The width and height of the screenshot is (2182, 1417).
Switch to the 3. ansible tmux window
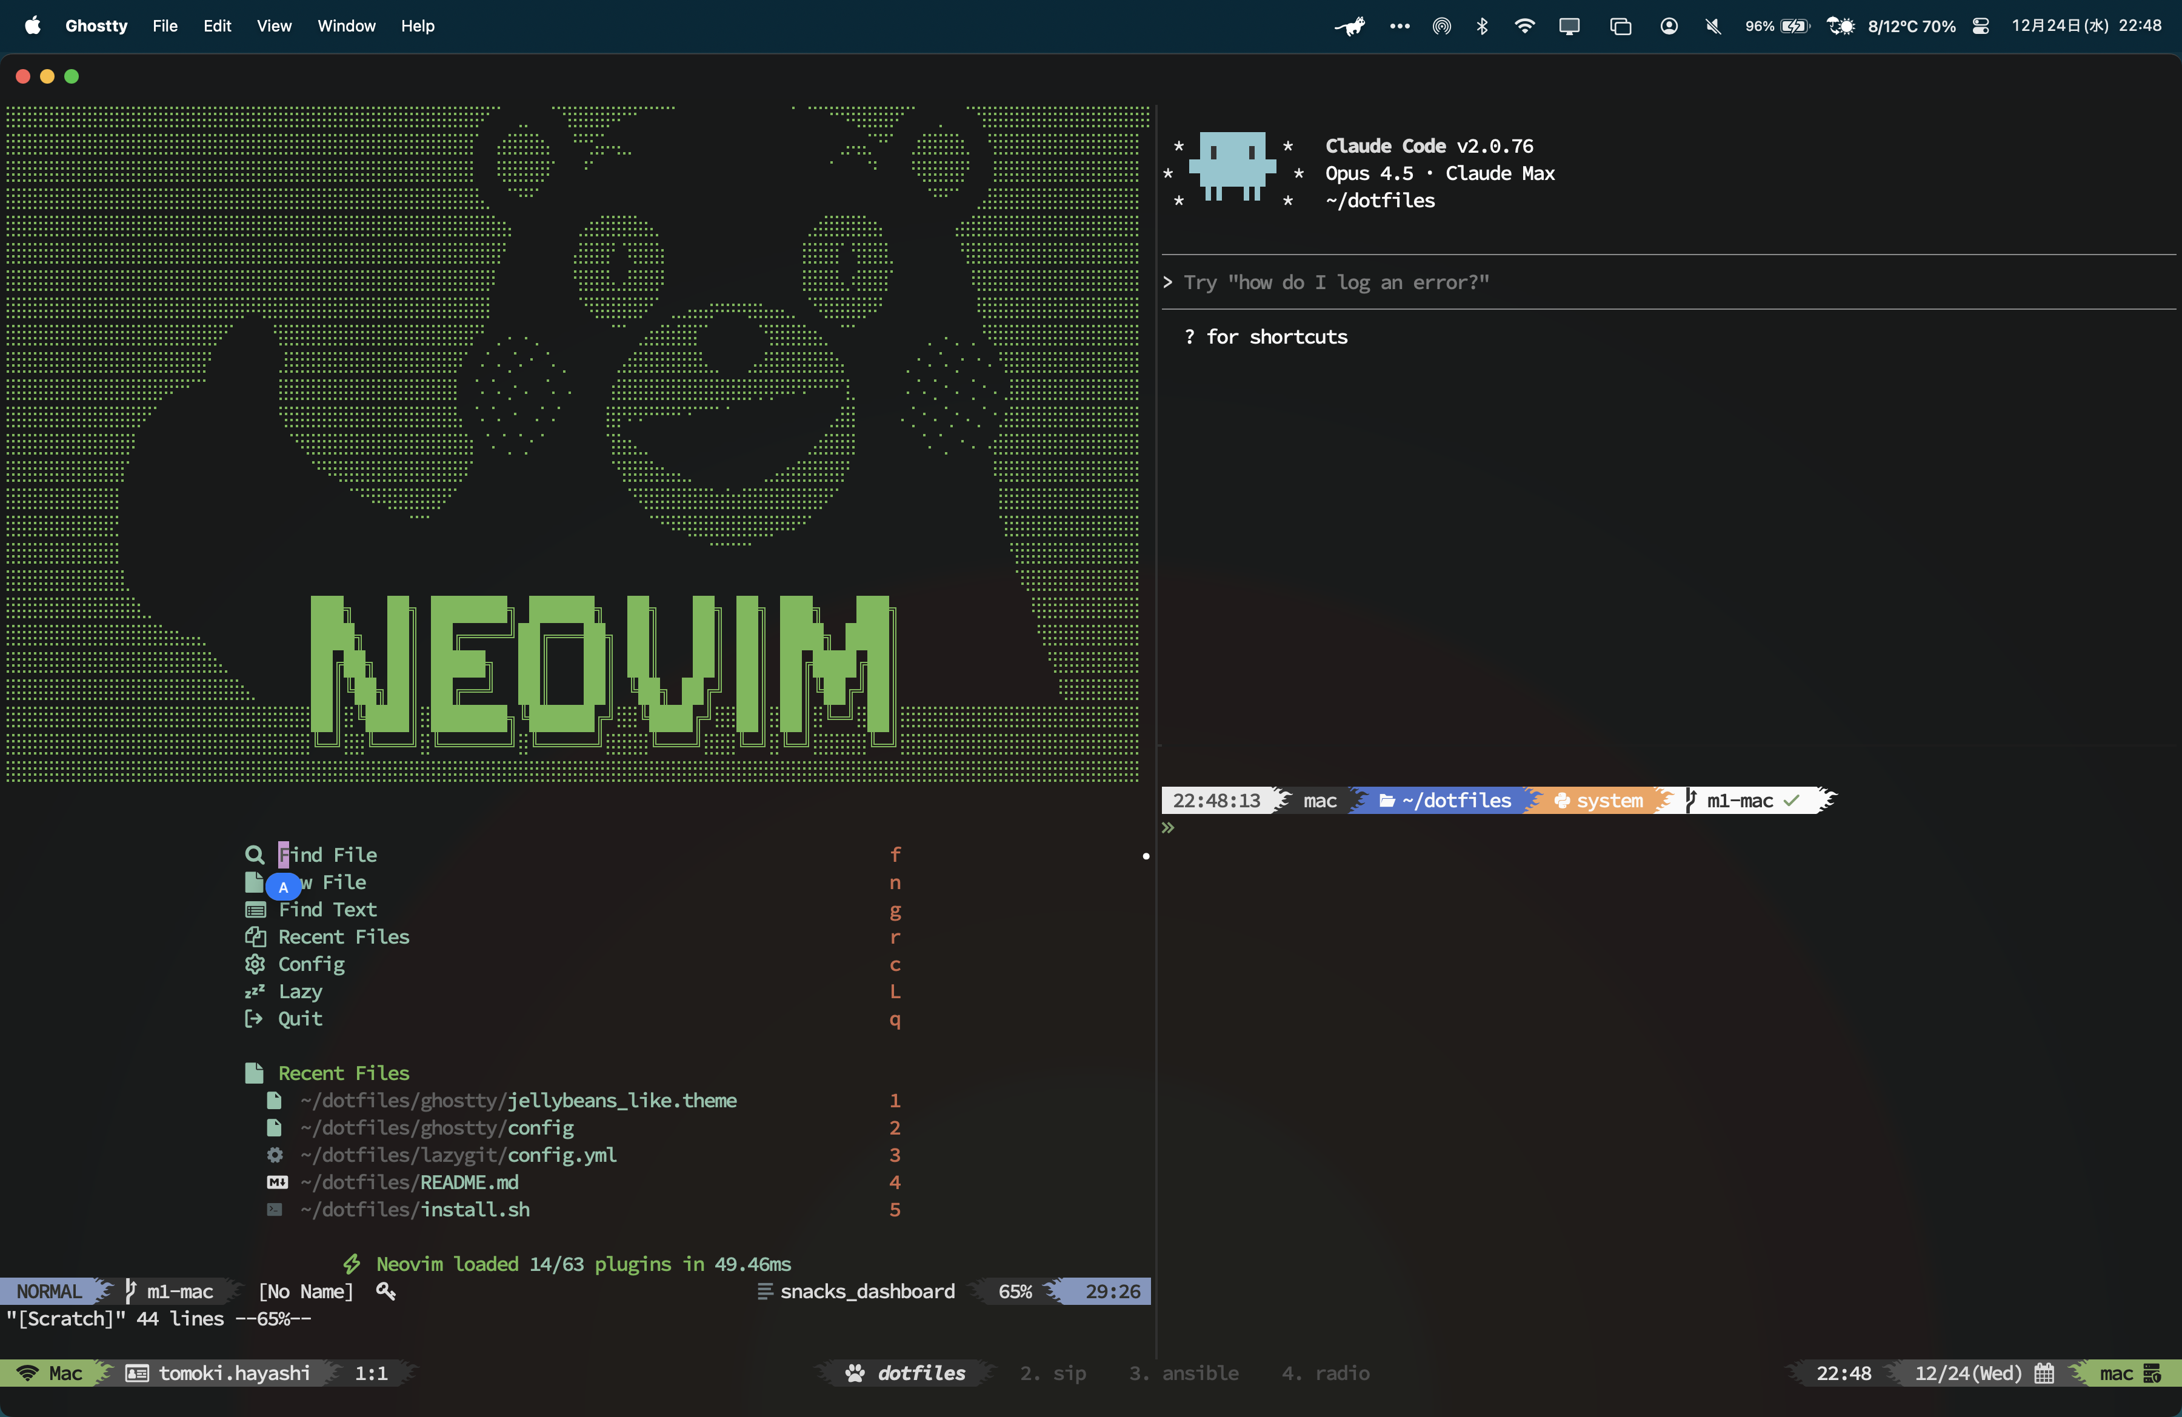1183,1373
